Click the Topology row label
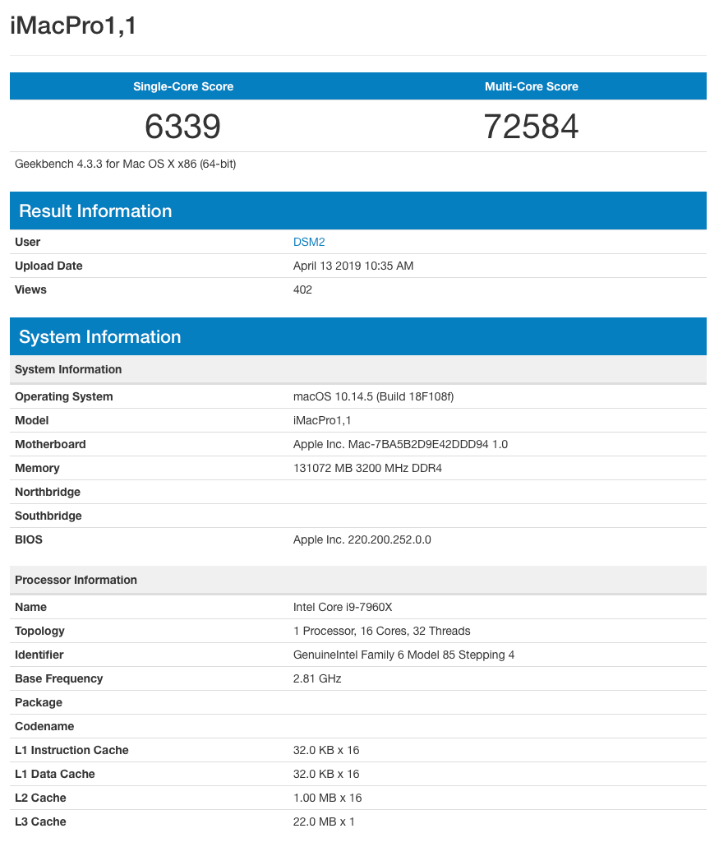The width and height of the screenshot is (719, 847). click(39, 631)
